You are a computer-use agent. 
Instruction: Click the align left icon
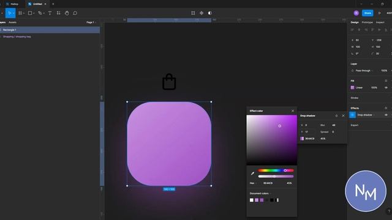click(x=352, y=30)
